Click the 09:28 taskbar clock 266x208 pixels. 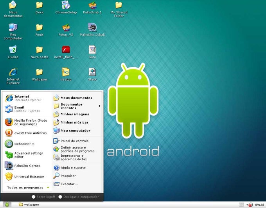click(x=259, y=205)
